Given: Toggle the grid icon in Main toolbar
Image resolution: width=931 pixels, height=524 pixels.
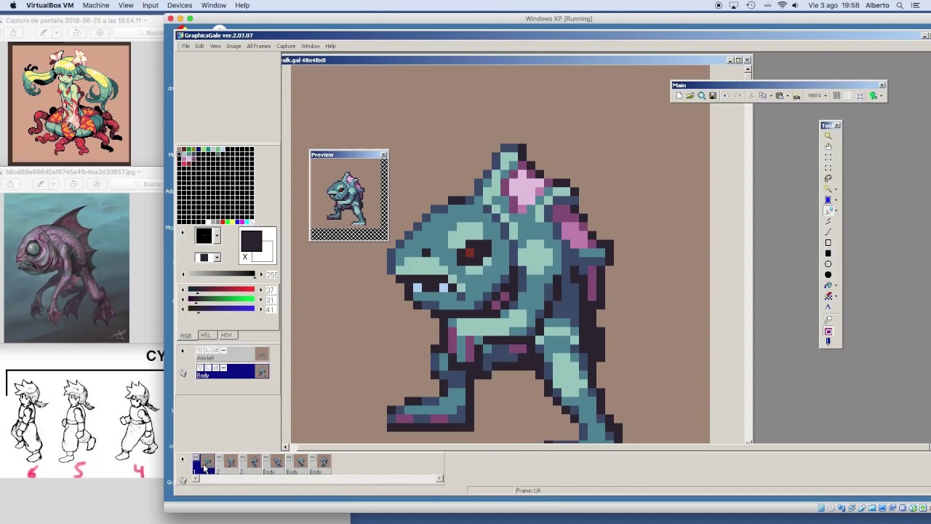Looking at the screenshot, I should coord(847,95).
